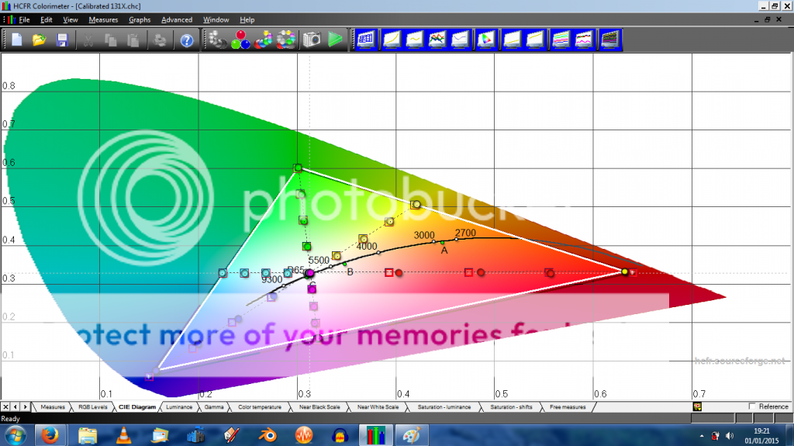Open the RGB levels graph monitor icon

click(x=437, y=40)
